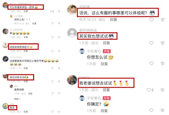This screenshot has height=115, width=169.
Task: Like the comment '我试试我试试'
Action: coord(52,81)
